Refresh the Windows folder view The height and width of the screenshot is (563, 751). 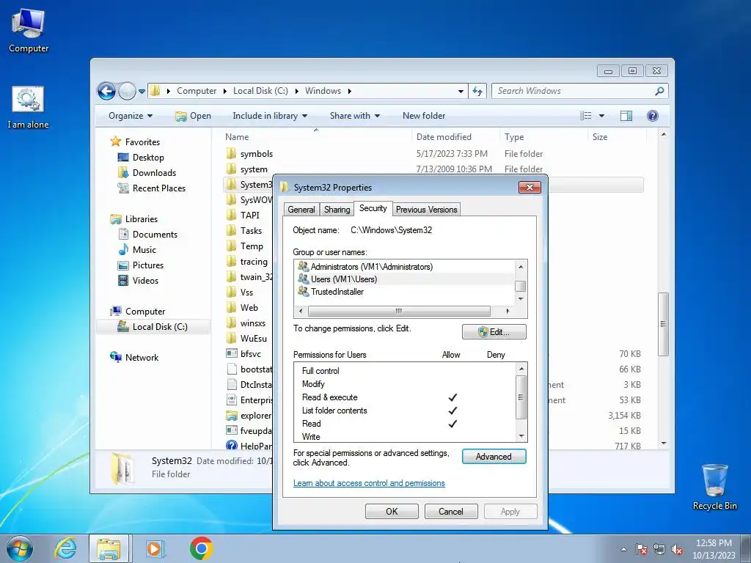[x=477, y=91]
